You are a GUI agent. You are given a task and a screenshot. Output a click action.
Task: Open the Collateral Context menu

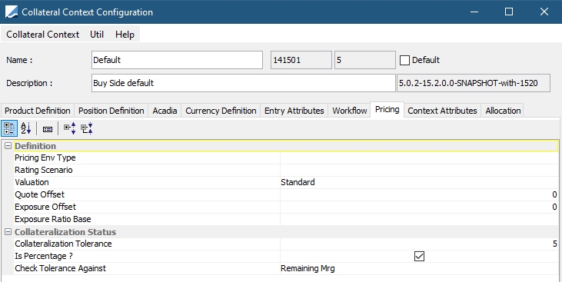pyautogui.click(x=42, y=35)
